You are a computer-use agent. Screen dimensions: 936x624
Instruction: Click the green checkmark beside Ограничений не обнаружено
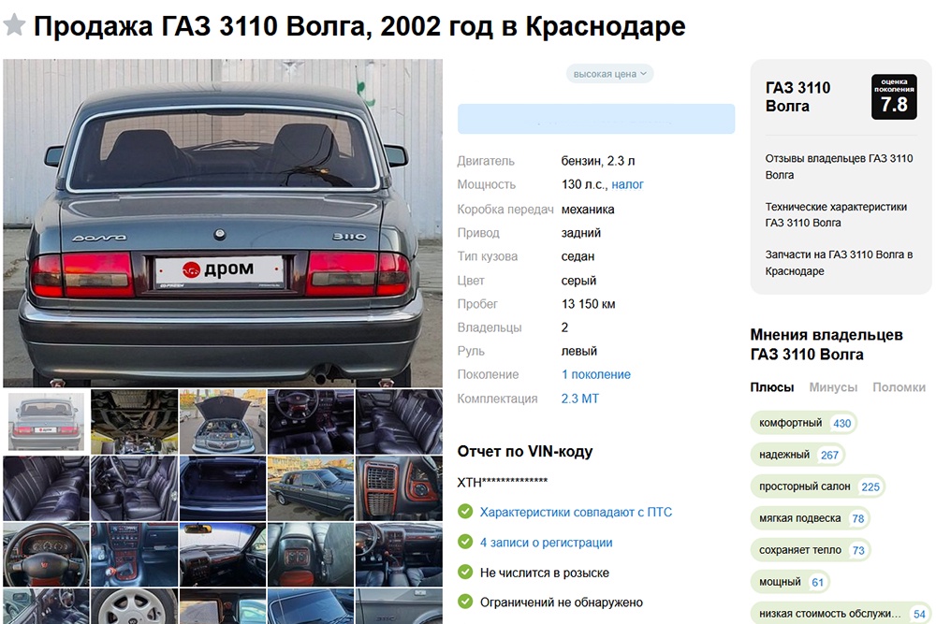pos(465,602)
